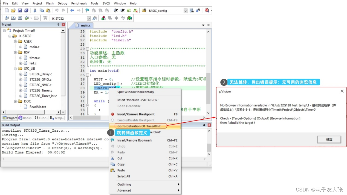The image size is (347, 195).
Task: Click the Navigate Backward blue arrow
Action: coord(72,10)
